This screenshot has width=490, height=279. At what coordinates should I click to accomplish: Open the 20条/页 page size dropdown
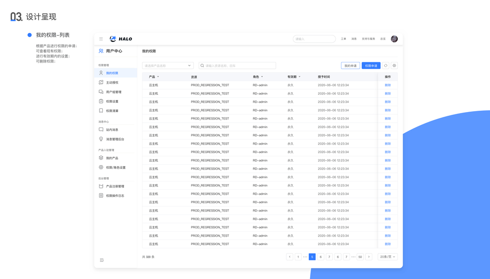pos(388,257)
